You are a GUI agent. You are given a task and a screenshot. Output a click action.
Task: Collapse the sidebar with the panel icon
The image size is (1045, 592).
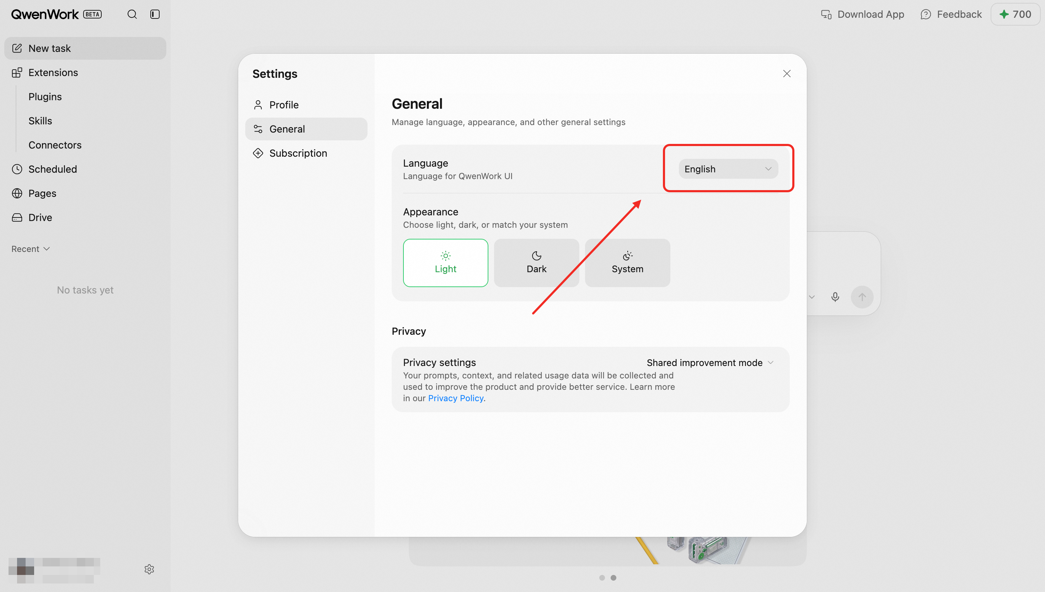tap(155, 14)
